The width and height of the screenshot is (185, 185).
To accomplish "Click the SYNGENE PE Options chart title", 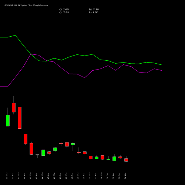I will tap(26, 6).
